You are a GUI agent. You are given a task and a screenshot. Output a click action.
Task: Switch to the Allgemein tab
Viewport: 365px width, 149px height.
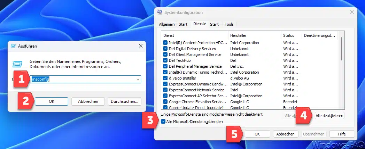[x=166, y=24]
